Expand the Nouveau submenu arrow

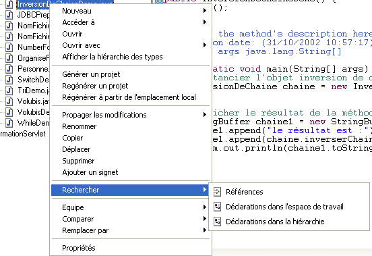(x=205, y=11)
